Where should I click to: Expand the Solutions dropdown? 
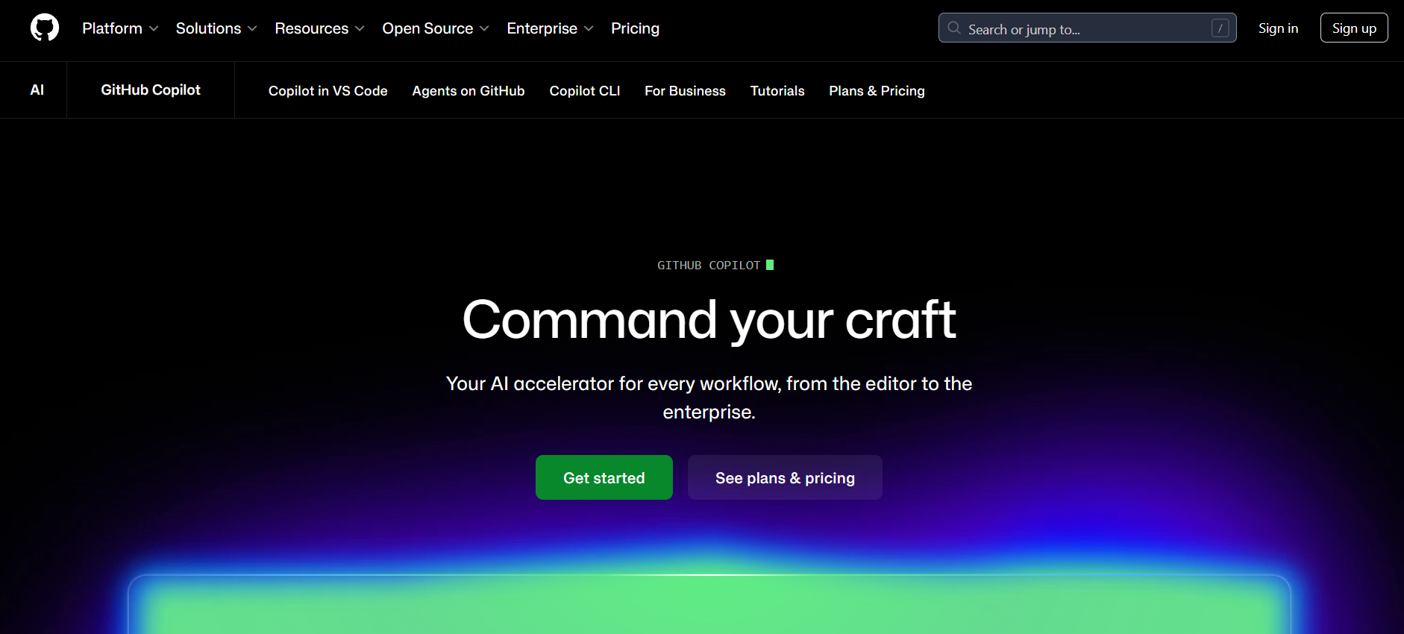pyautogui.click(x=216, y=28)
